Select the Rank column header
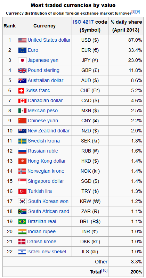Image resolution: width=146 pixels, height=278 pixels. pyautogui.click(x=10, y=26)
